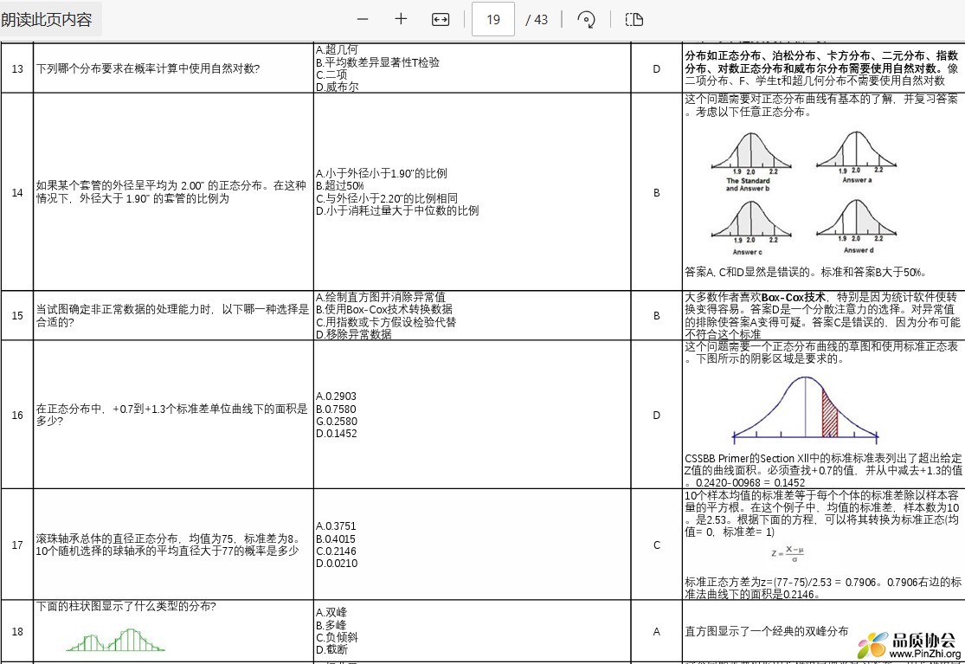Screen dimensions: 965x664
Task: Click option 'C.与外径小于2.20"的比例相同'
Action: [x=387, y=198]
